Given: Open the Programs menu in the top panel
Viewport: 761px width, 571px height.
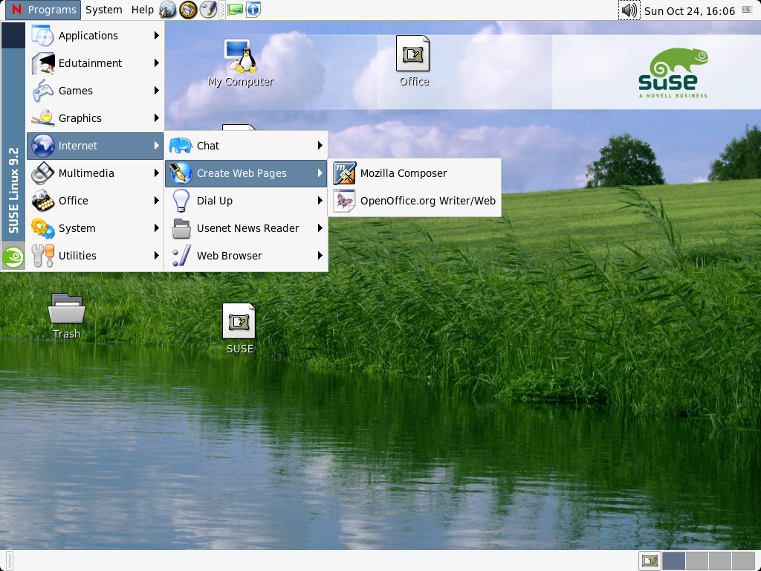Looking at the screenshot, I should coord(44,10).
